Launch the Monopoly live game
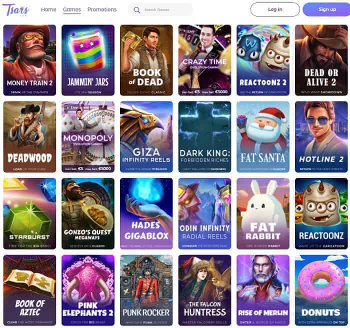The image size is (350, 328). pos(88,137)
